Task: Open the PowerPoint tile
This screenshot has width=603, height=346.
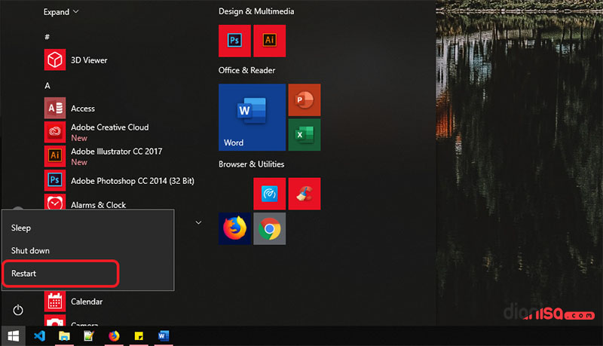Action: click(x=305, y=100)
